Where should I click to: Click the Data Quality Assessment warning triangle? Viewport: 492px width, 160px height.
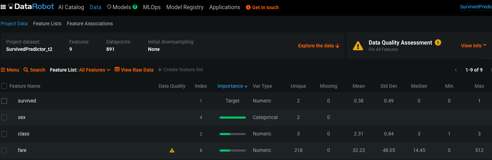tap(358, 46)
